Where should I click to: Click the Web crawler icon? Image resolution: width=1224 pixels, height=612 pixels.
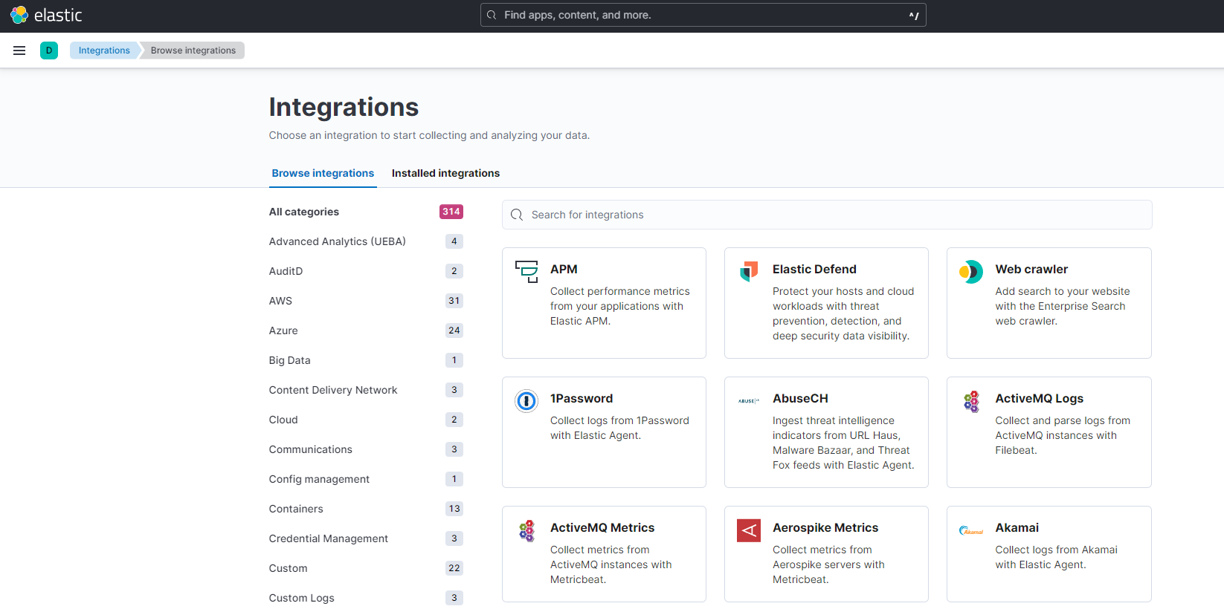pos(971,271)
